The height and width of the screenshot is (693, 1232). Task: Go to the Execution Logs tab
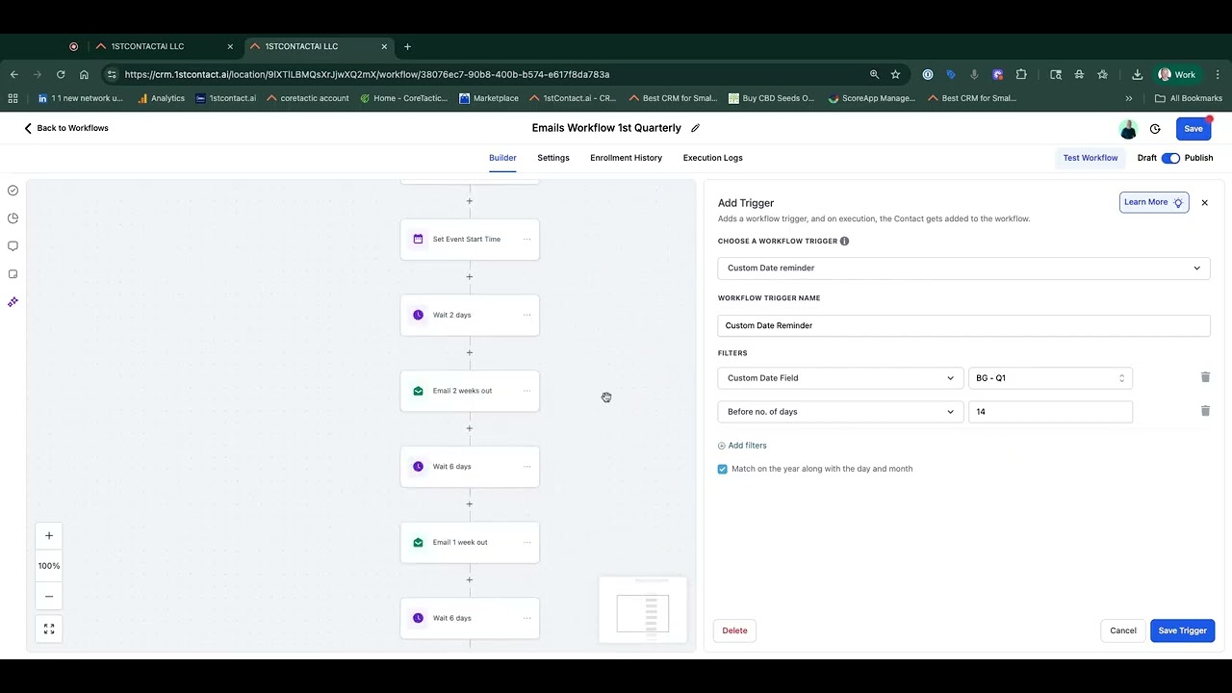(712, 158)
